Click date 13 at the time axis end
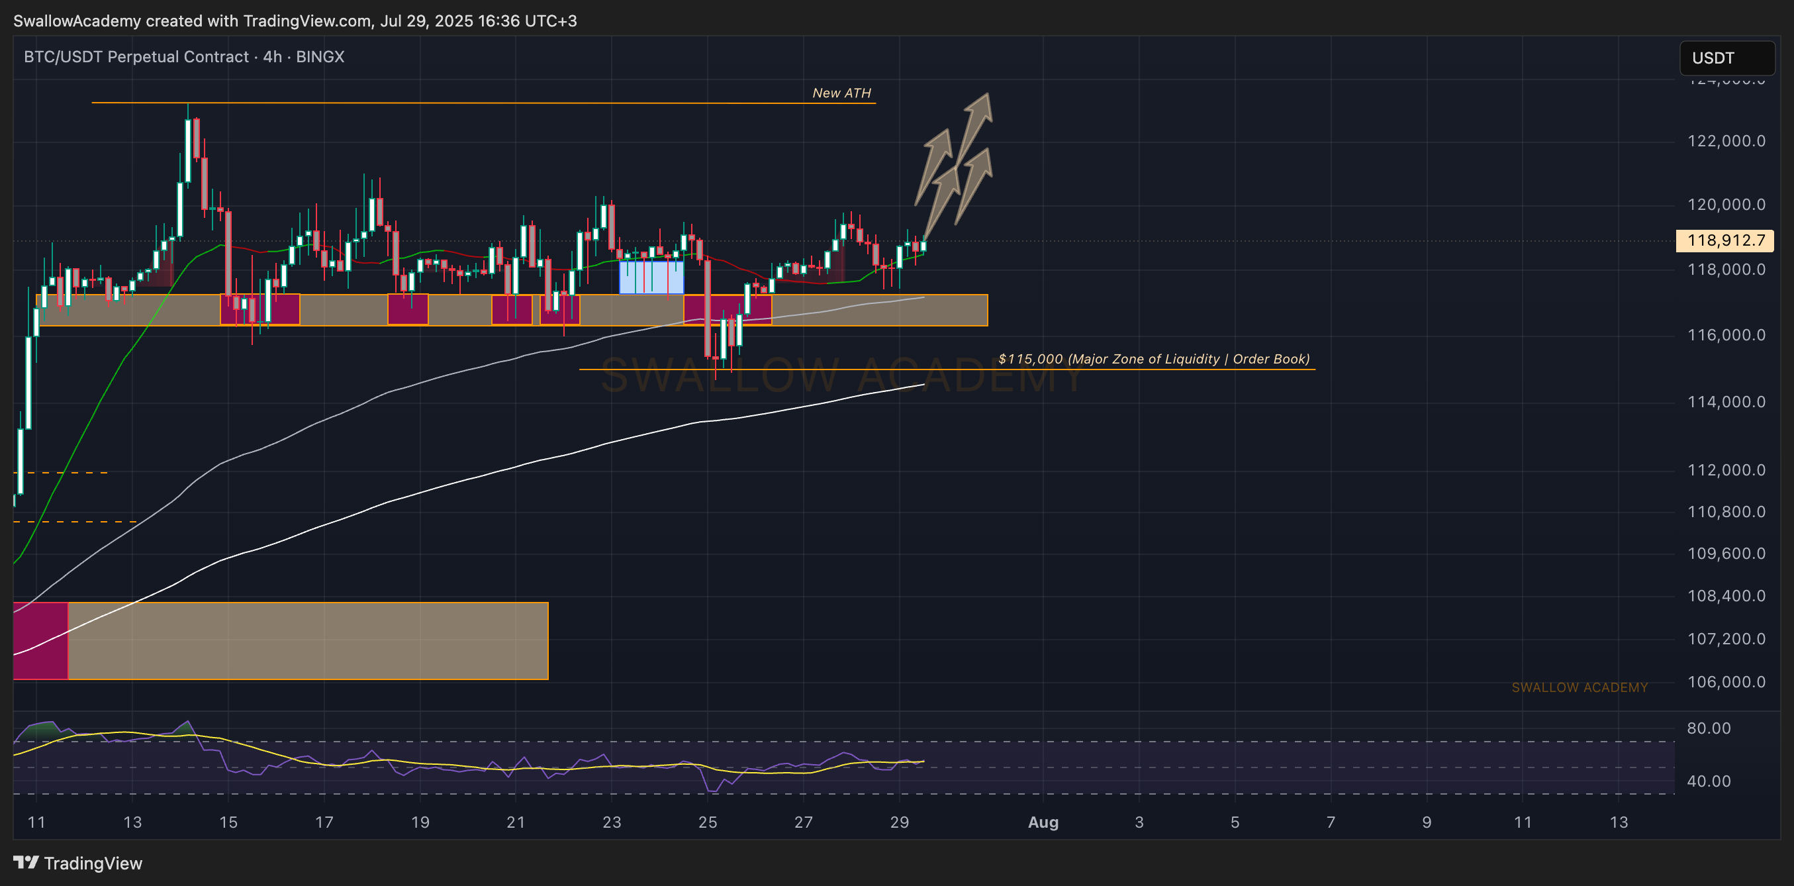The width and height of the screenshot is (1794, 886). point(1619,822)
